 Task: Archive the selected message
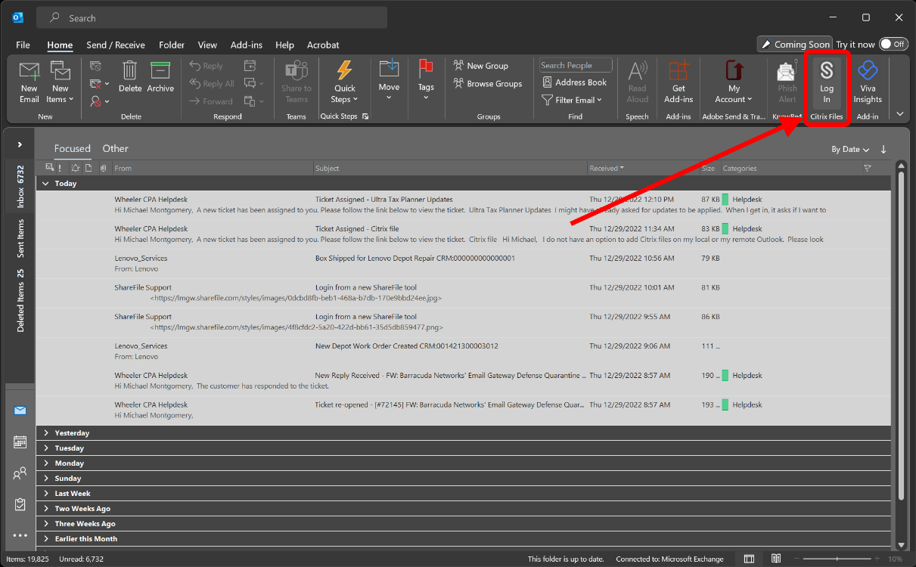coord(160,77)
